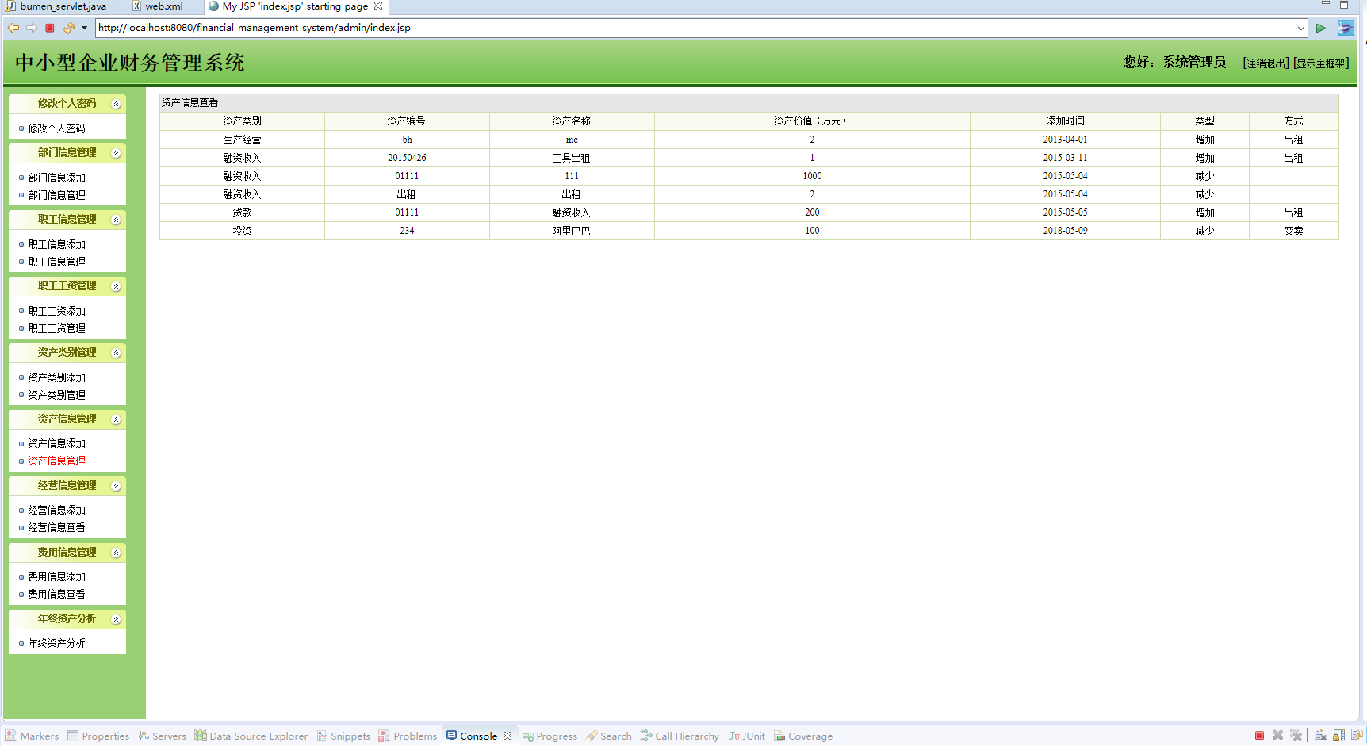1367x746 pixels.
Task: Collapse the 部门信息管理 sidebar section
Action: point(116,153)
